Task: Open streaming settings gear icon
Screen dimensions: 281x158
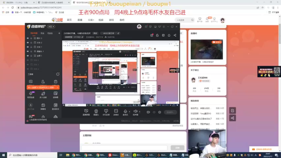Action: coord(160,112)
